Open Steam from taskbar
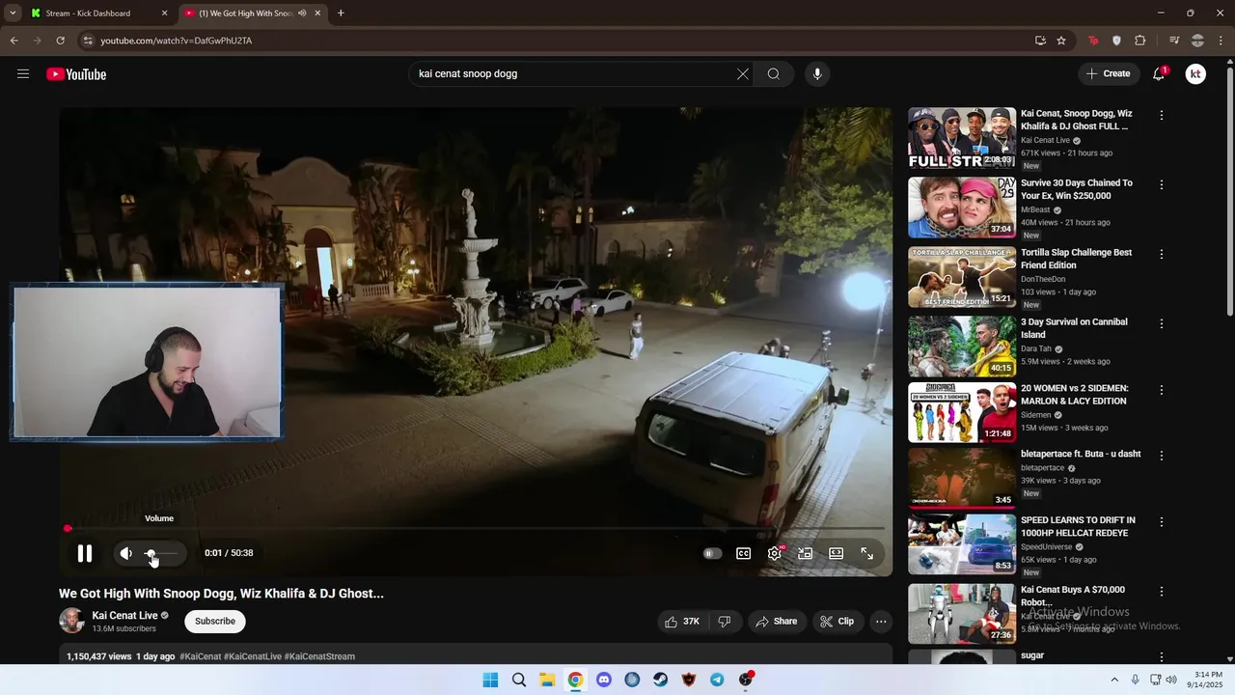 (661, 680)
